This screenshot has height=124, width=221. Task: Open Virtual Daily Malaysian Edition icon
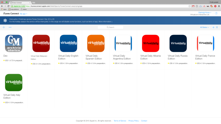point(41,43)
